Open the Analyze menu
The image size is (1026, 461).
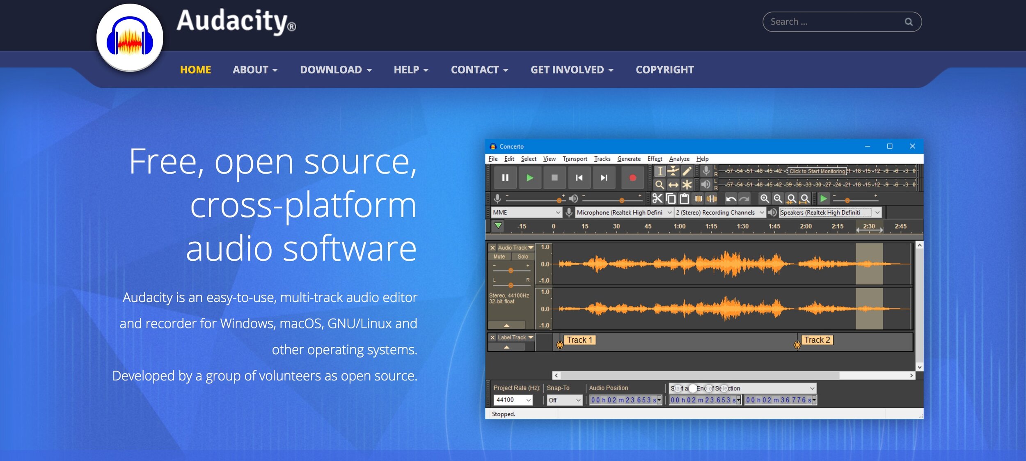point(679,159)
